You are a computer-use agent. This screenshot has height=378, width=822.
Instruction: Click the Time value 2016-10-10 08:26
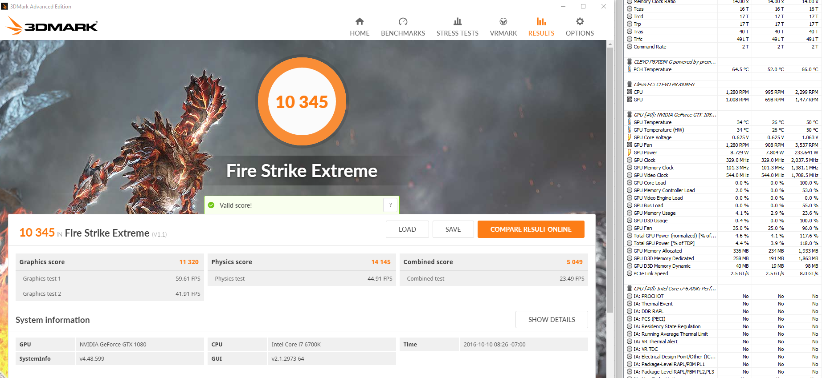[x=495, y=344]
